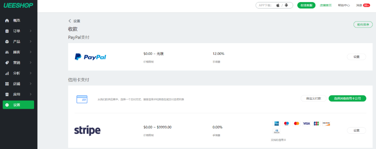Click the Diners Club card icon
This screenshot has width=376, height=149.
point(276,131)
